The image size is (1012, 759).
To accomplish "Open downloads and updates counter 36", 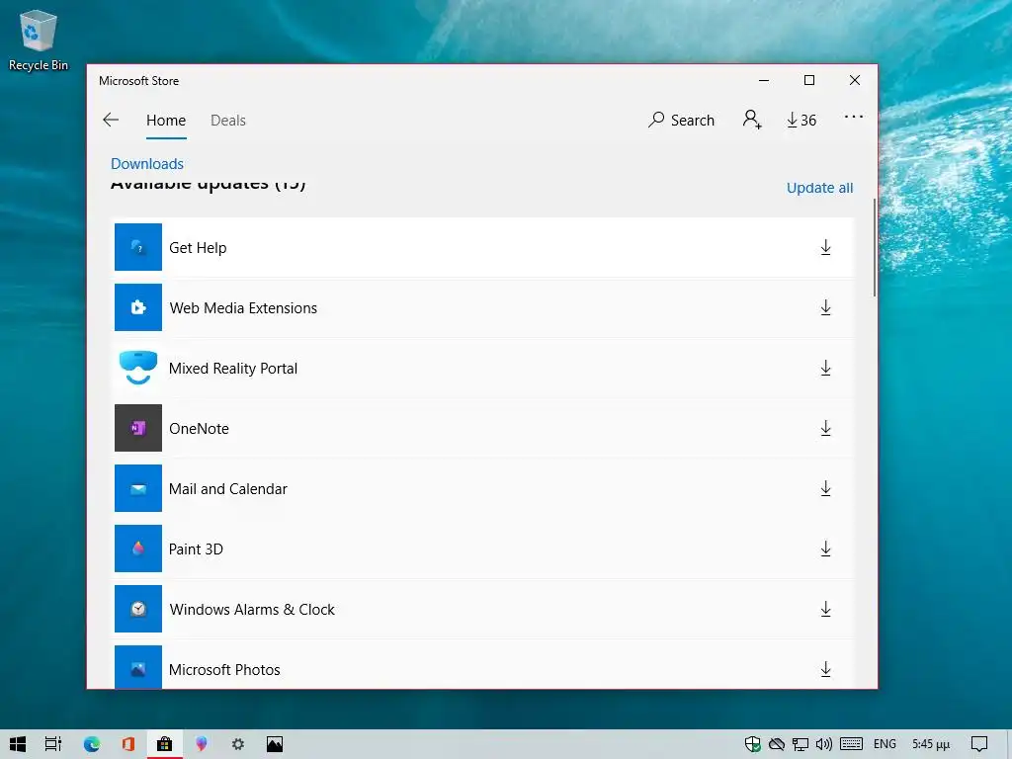I will coord(801,120).
